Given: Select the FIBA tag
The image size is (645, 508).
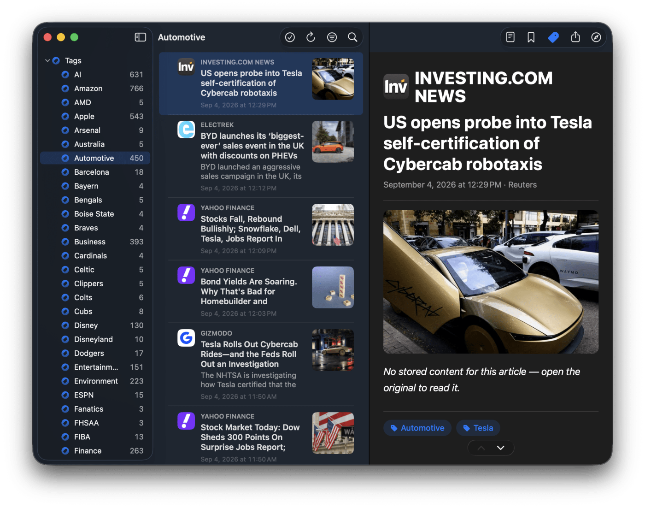Looking at the screenshot, I should coord(95,437).
